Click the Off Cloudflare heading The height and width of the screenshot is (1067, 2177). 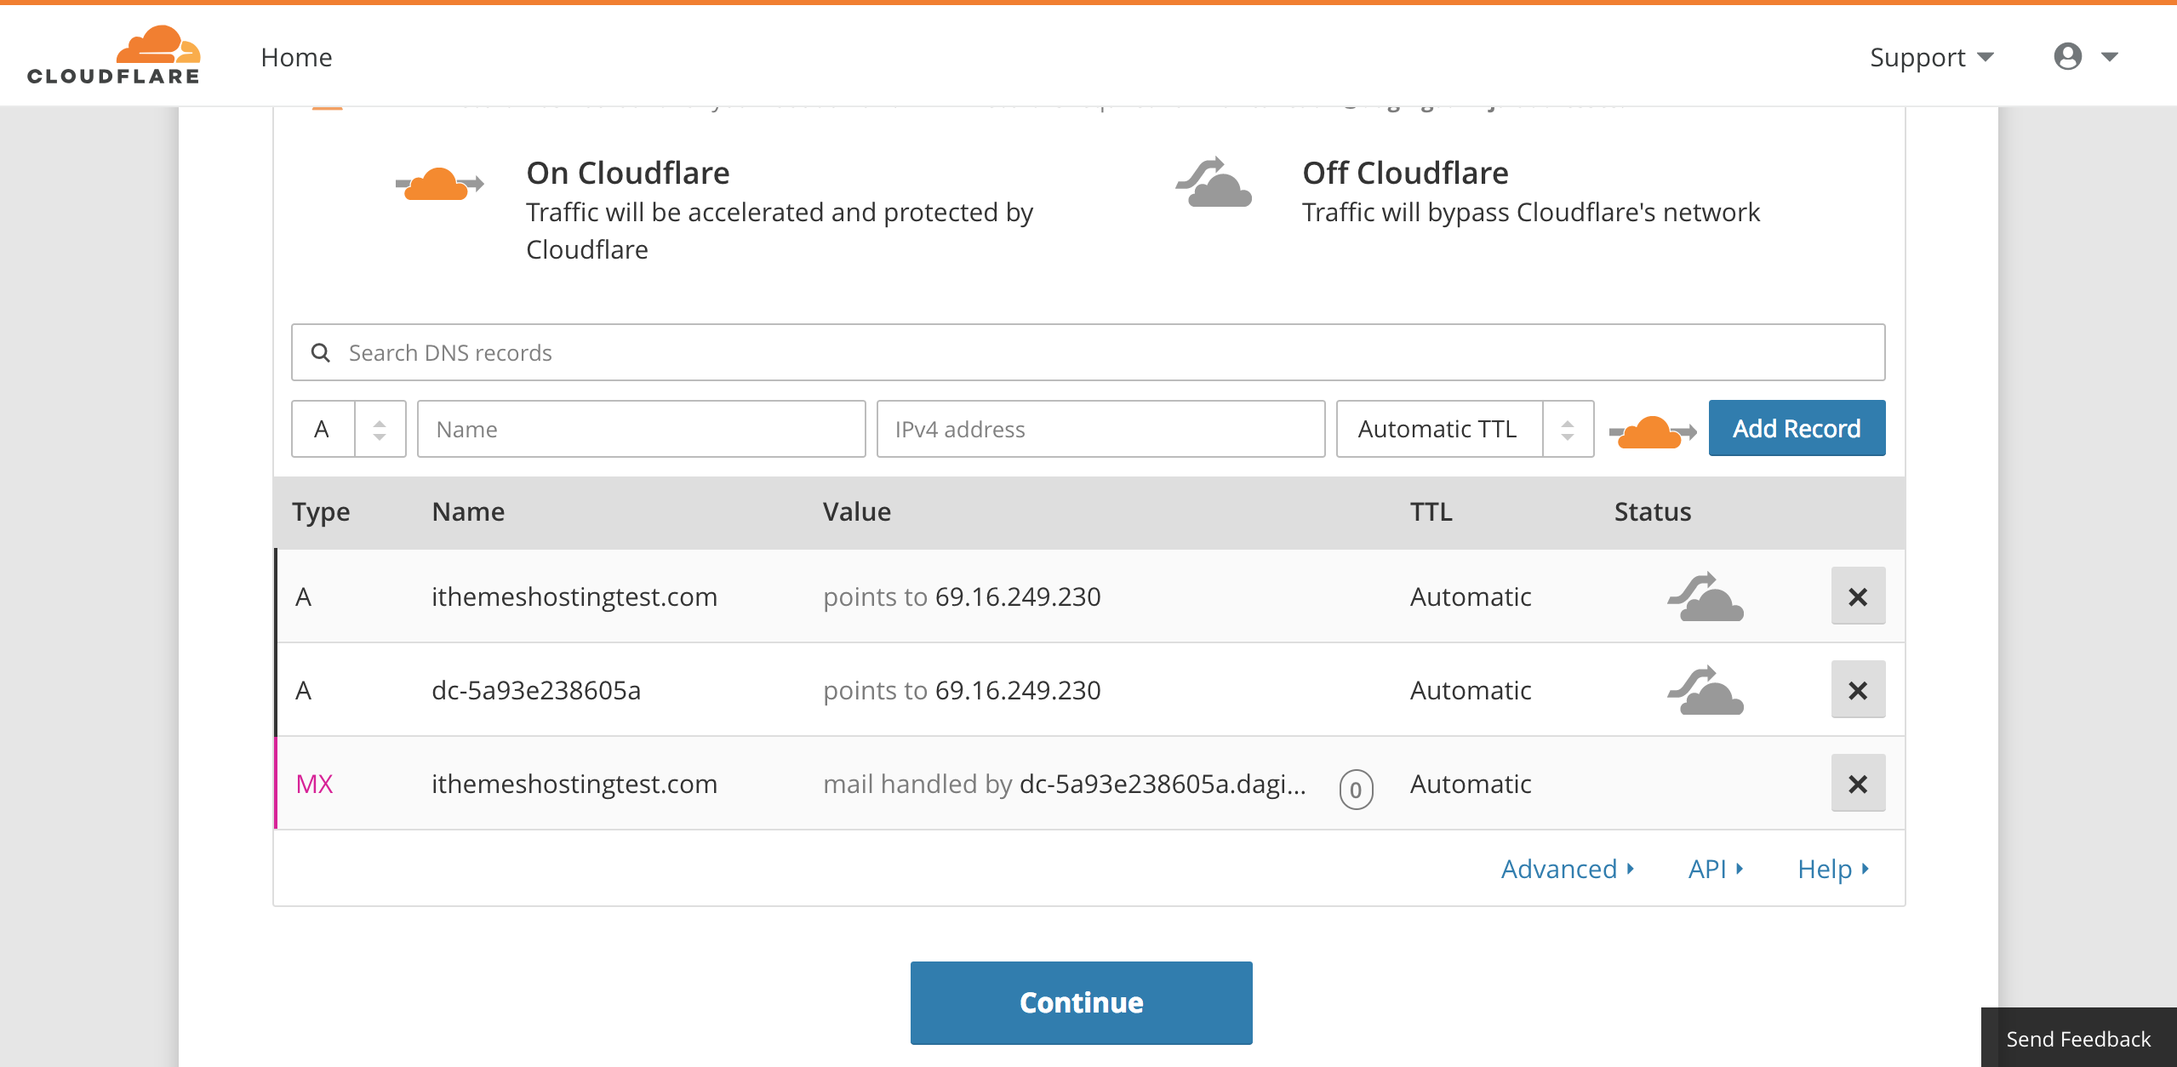(1405, 173)
